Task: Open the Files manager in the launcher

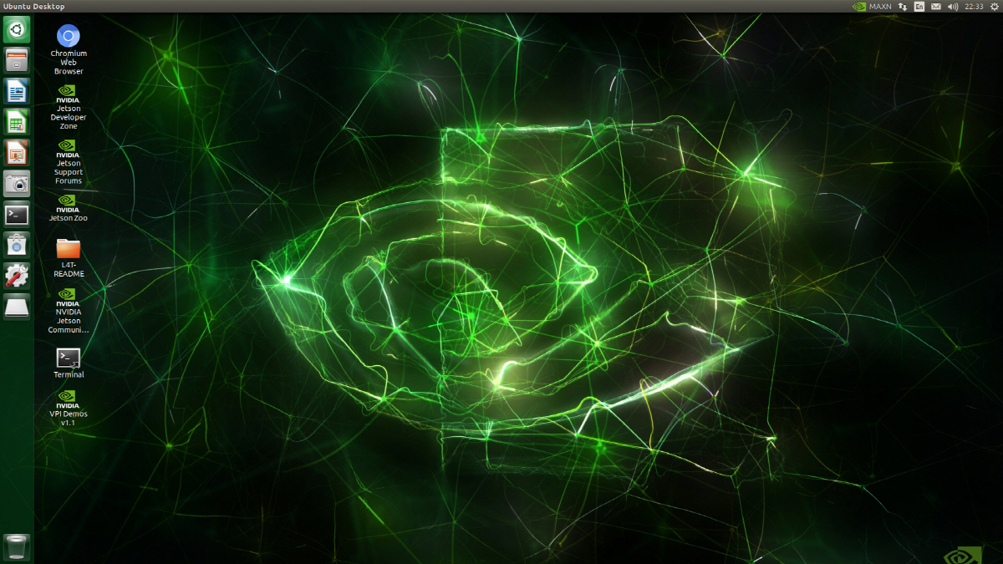Action: coord(17,60)
